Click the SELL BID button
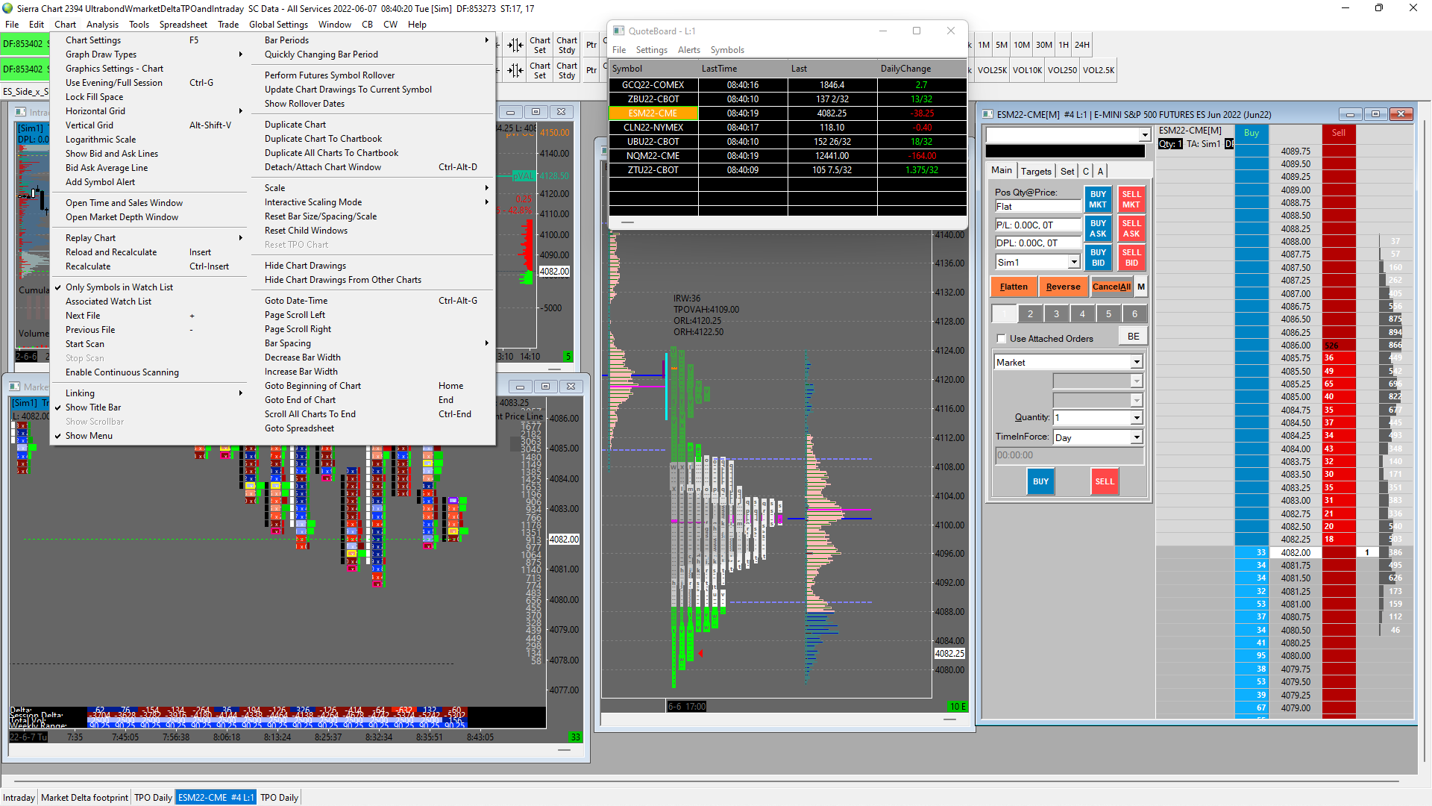Viewport: 1432px width, 806px height. point(1131,257)
